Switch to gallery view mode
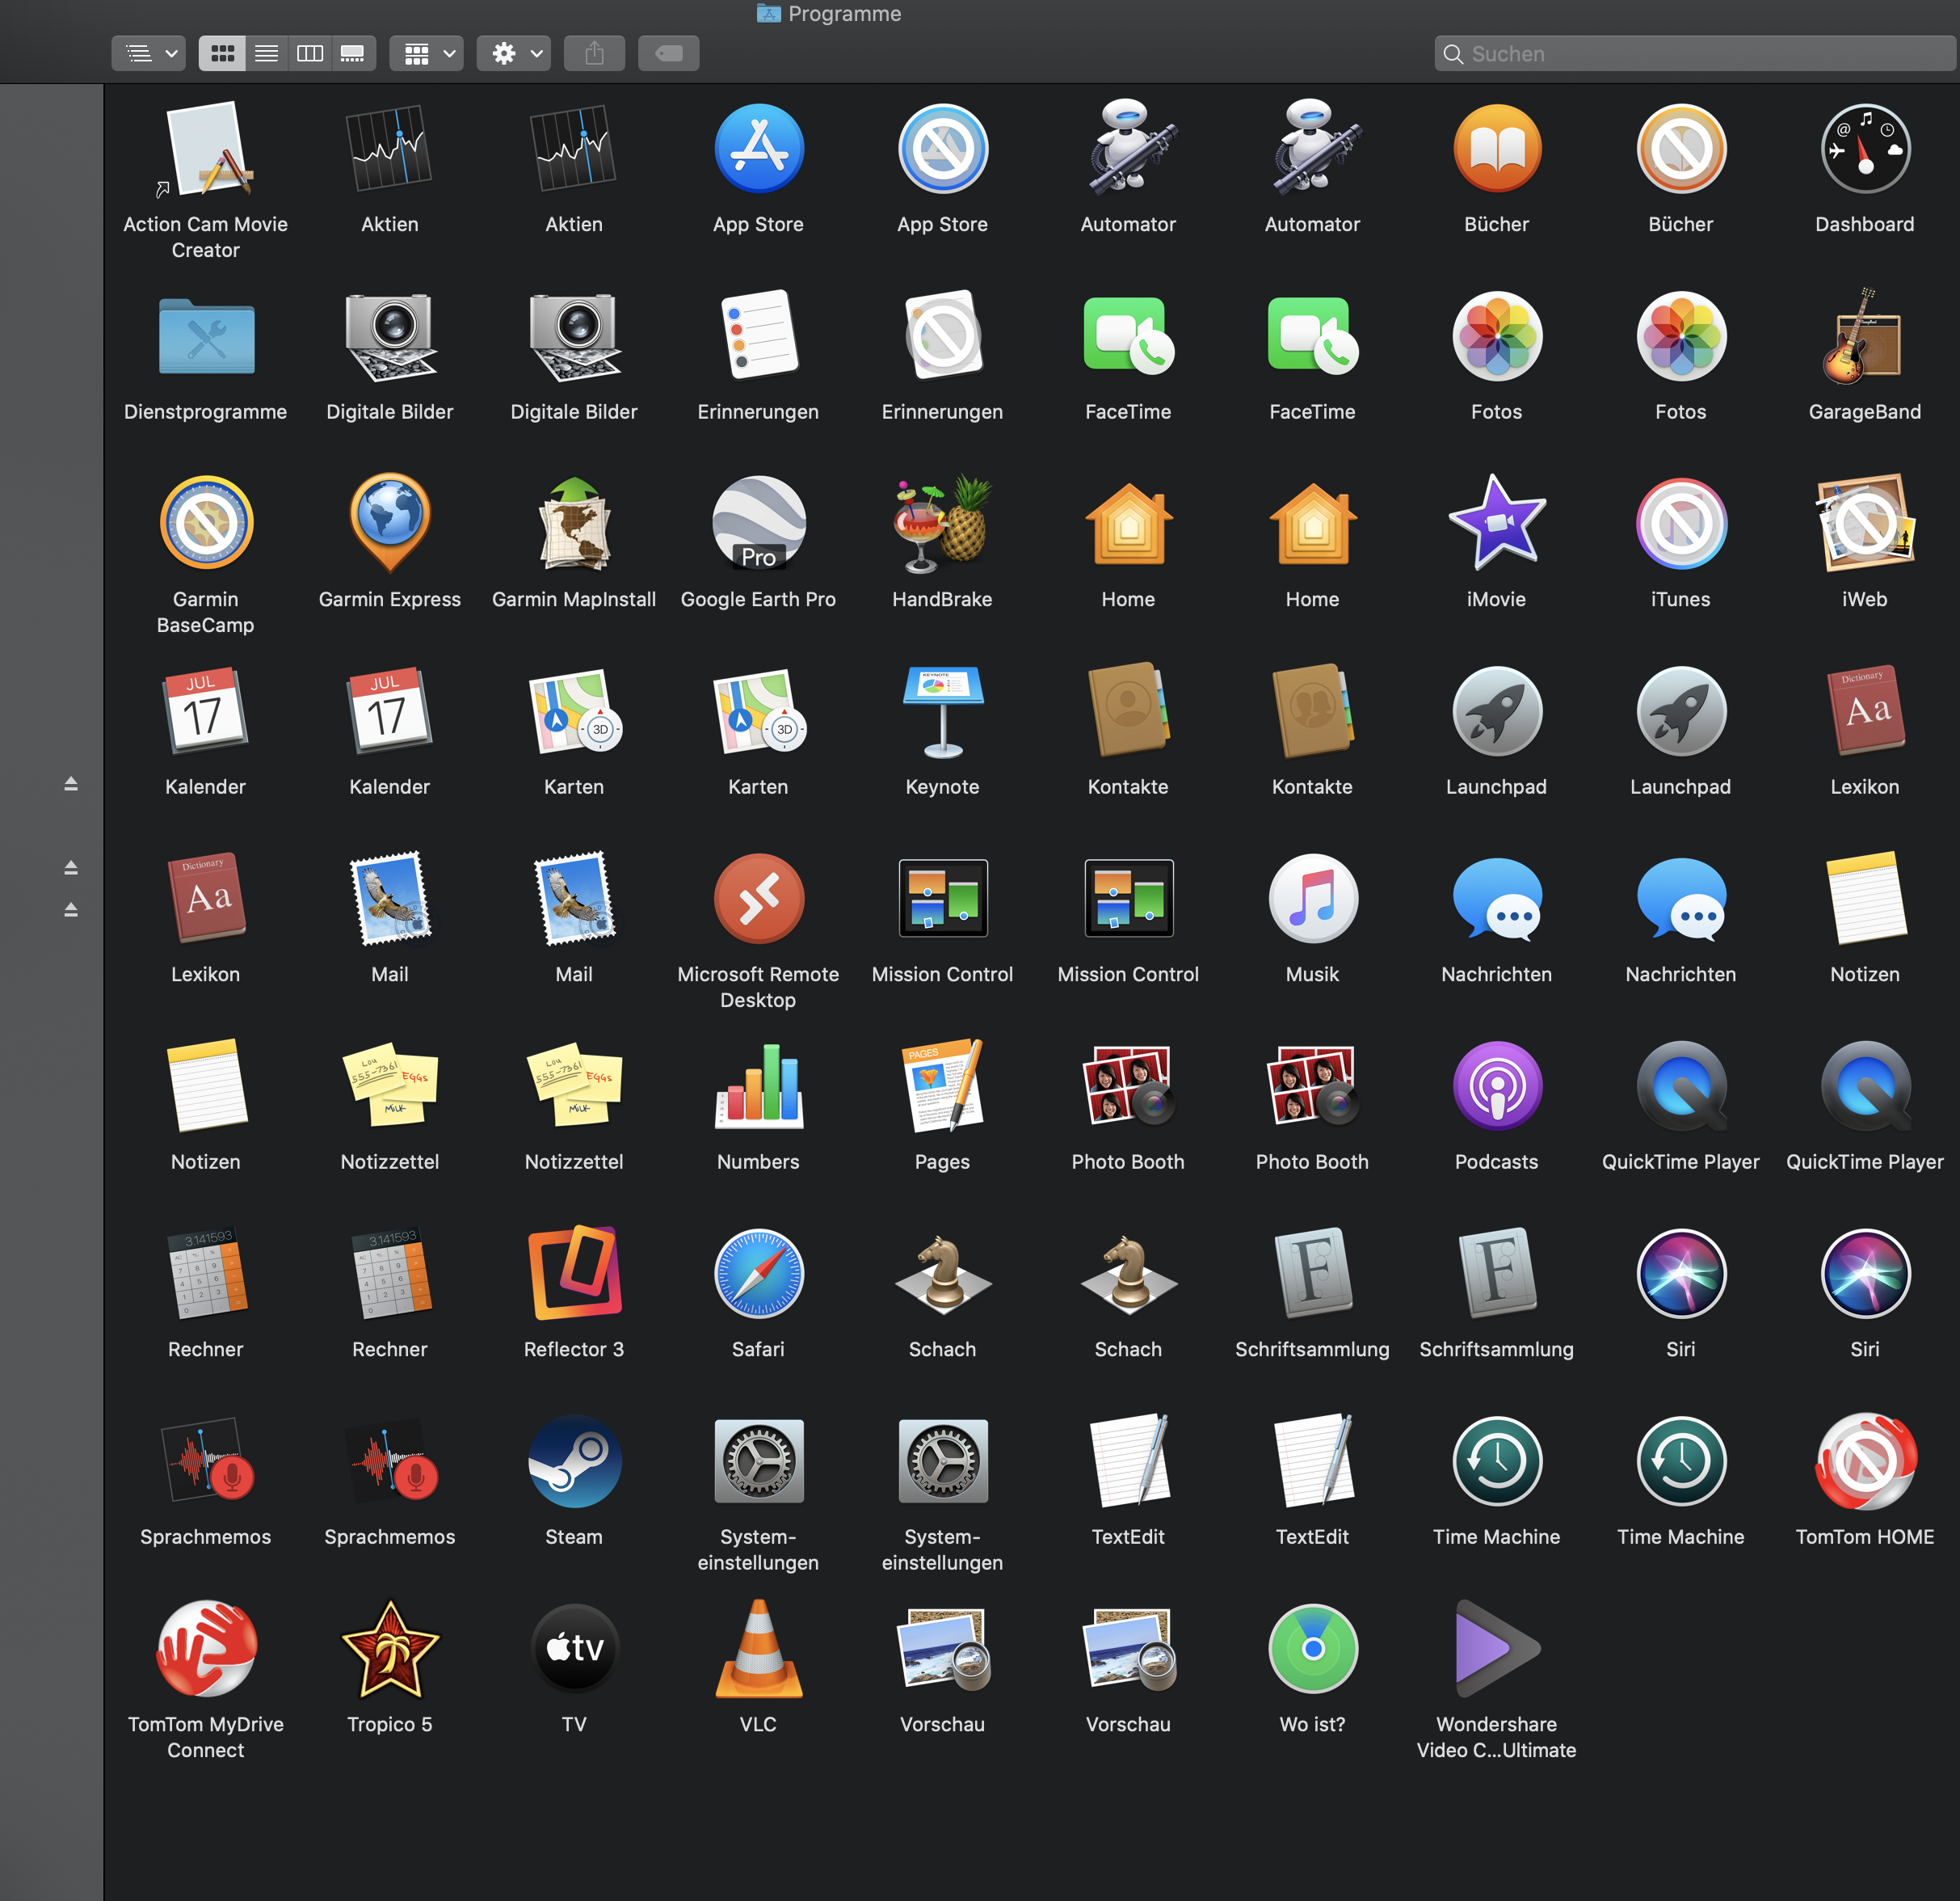The height and width of the screenshot is (1901, 1960). tap(353, 54)
